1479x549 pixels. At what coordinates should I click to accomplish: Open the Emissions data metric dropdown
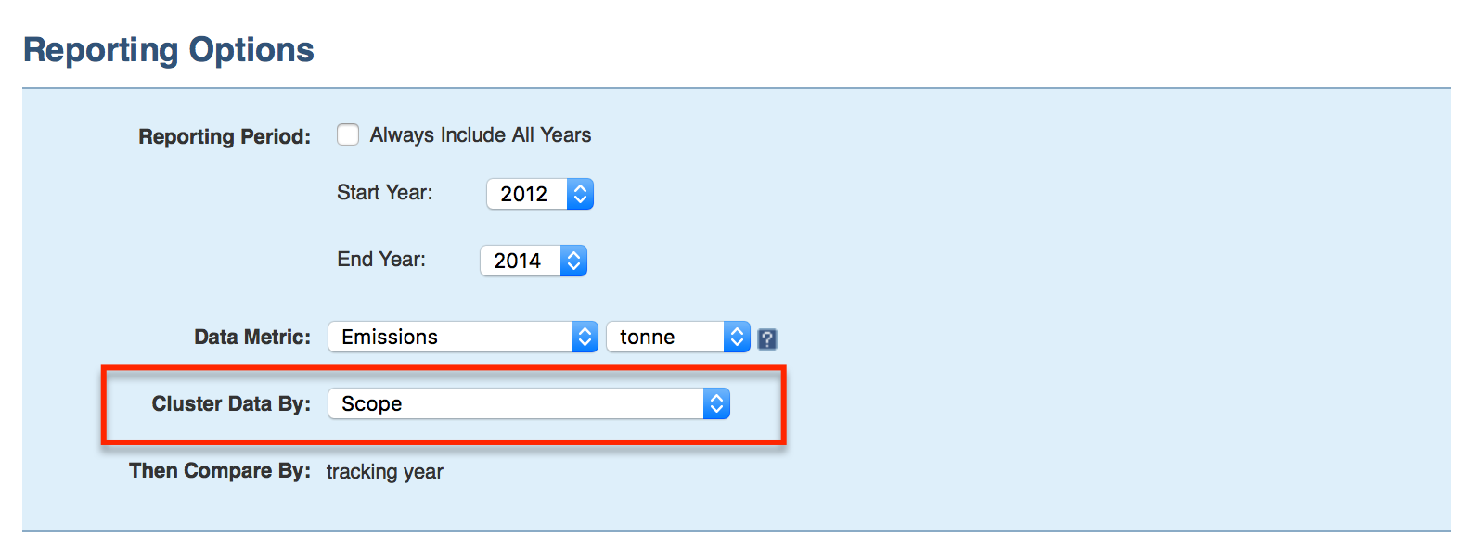[450, 337]
